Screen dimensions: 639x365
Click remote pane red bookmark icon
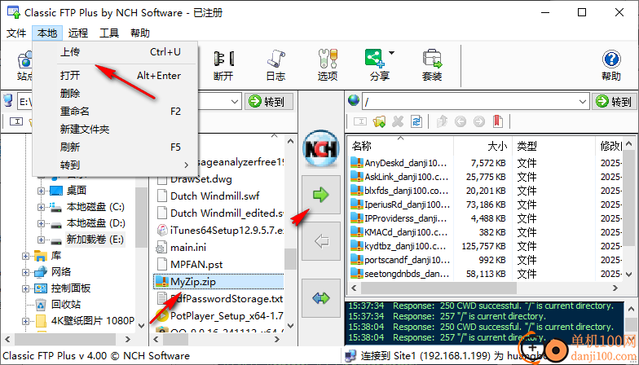point(497,121)
